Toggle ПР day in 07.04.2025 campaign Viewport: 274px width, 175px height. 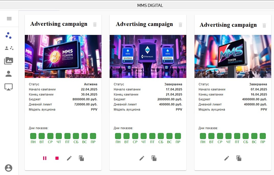[263, 136]
